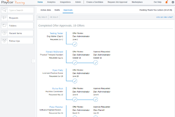The image size is (175, 117).
Task: Click the Folders sidebar button
Action: (17, 25)
